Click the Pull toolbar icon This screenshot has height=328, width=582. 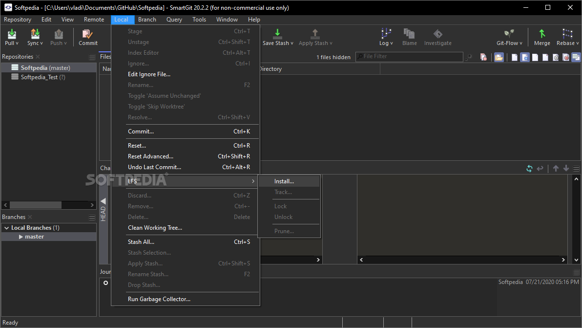pyautogui.click(x=12, y=34)
